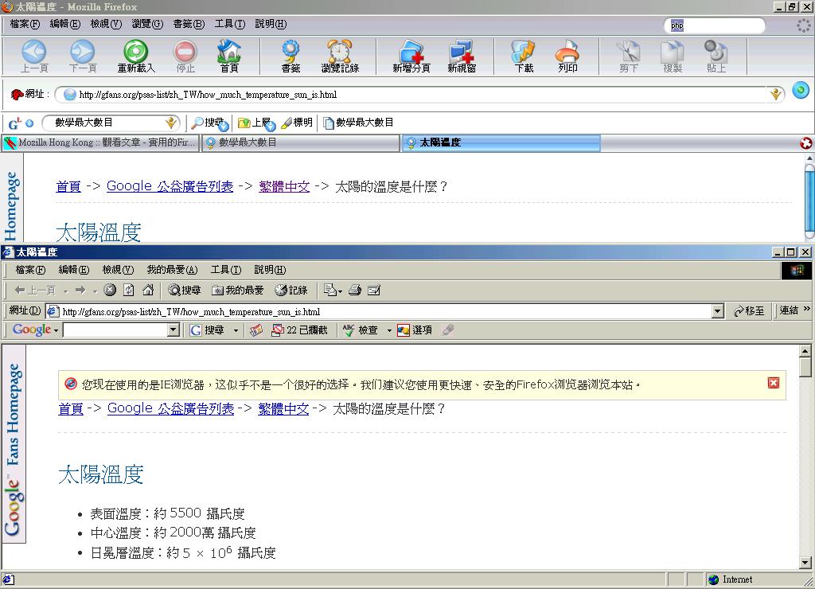Image resolution: width=815 pixels, height=589 pixels.
Task: Click the Firefox Google toolbar 標明 highlight button
Action: (298, 123)
